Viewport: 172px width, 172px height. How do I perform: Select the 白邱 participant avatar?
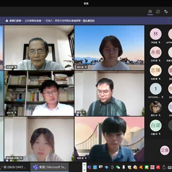(x=156, y=126)
